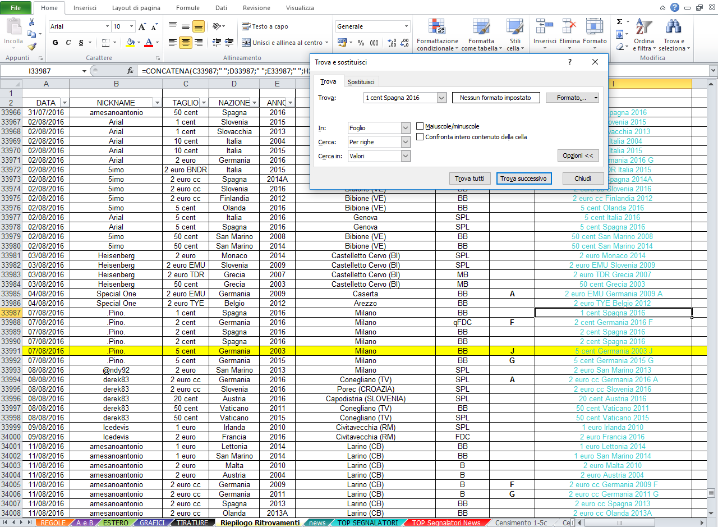Open the NAZIONE column filter dropdown
Screen dimensions: 718x527
pyautogui.click(x=255, y=103)
